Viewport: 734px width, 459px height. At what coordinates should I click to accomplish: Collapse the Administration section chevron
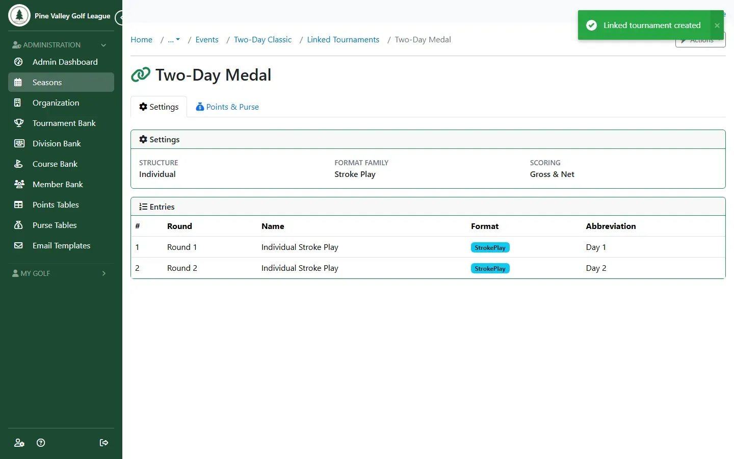click(x=104, y=45)
